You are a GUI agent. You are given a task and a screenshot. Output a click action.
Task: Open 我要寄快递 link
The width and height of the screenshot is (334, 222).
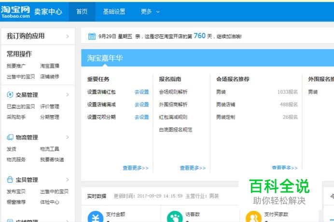[52, 159]
